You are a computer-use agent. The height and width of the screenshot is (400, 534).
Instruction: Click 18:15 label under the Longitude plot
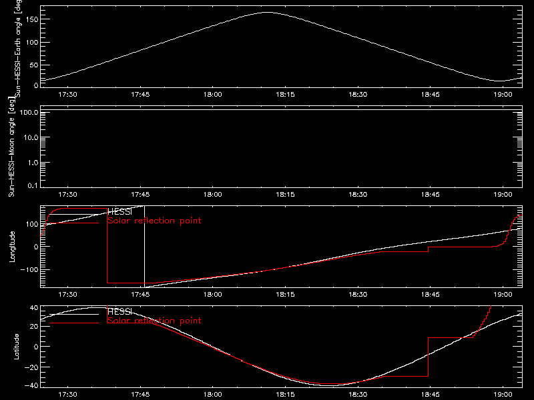pyautogui.click(x=285, y=294)
